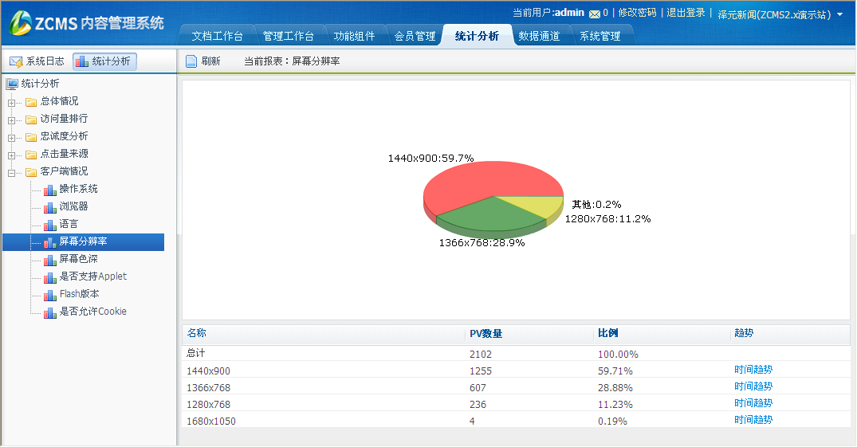857x447 pixels.
Task: Expand the 访问量排行 folder node
Action: (x=12, y=120)
